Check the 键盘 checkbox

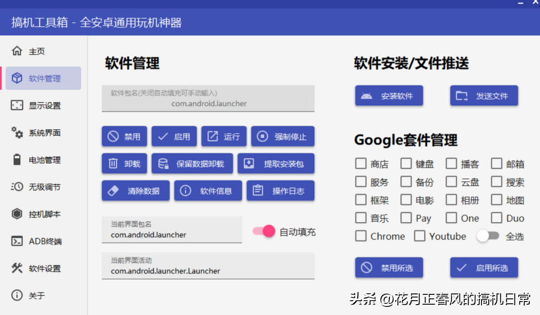406,163
